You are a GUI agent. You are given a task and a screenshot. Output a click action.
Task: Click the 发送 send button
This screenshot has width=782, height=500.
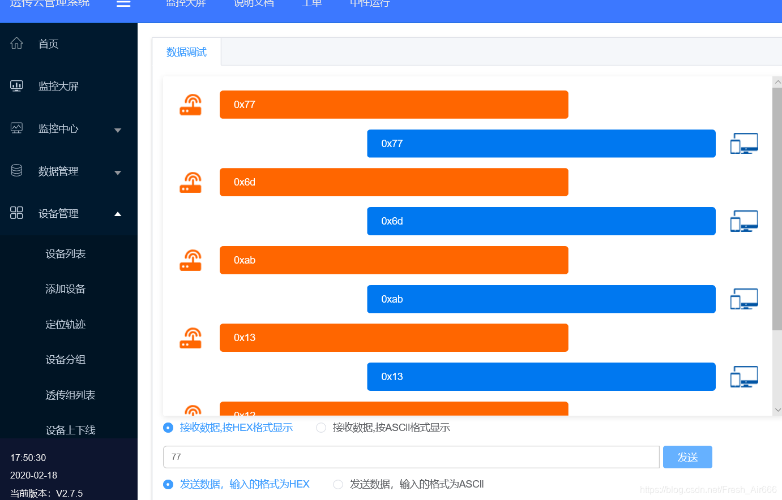point(687,457)
